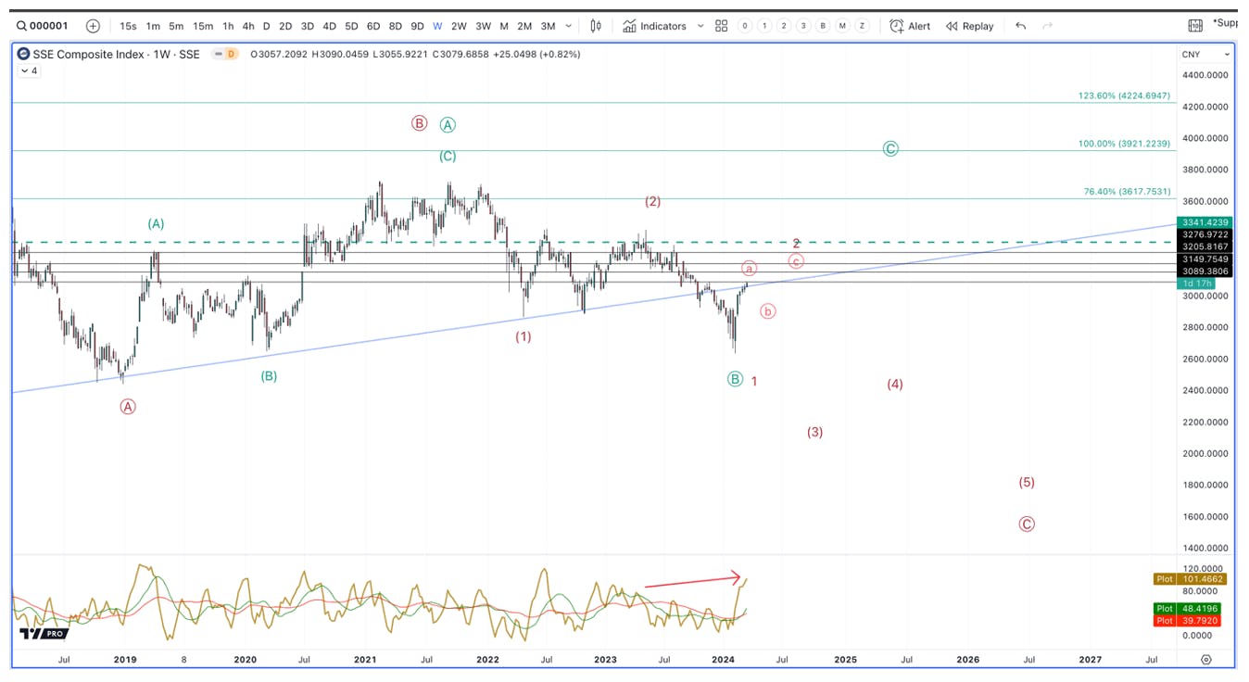Open chart settings gear icon

pos(1206,660)
